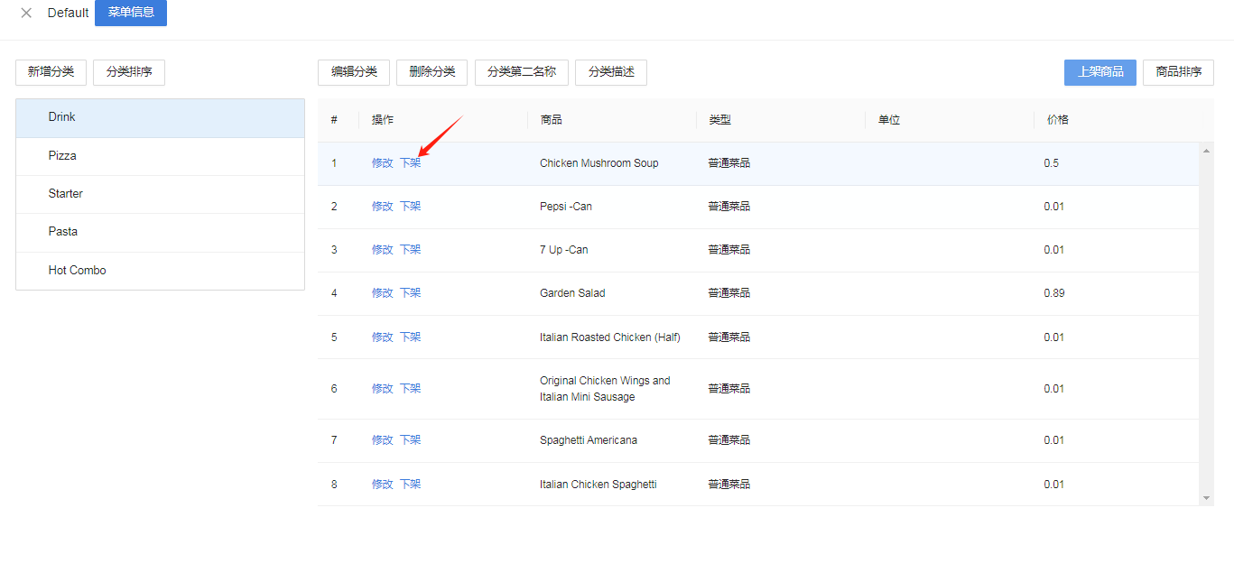
Task: Select the Pasta category
Action: 160,232
